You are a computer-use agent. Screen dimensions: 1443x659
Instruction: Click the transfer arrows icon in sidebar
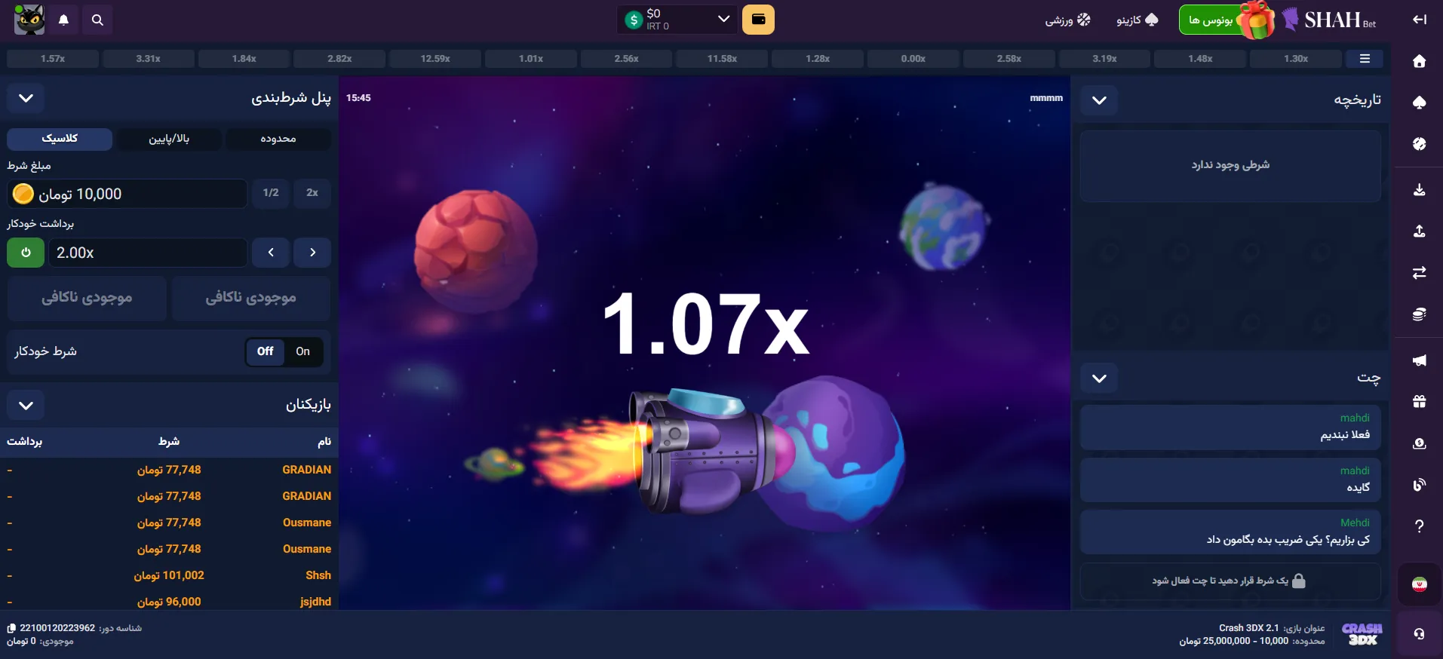(x=1419, y=272)
